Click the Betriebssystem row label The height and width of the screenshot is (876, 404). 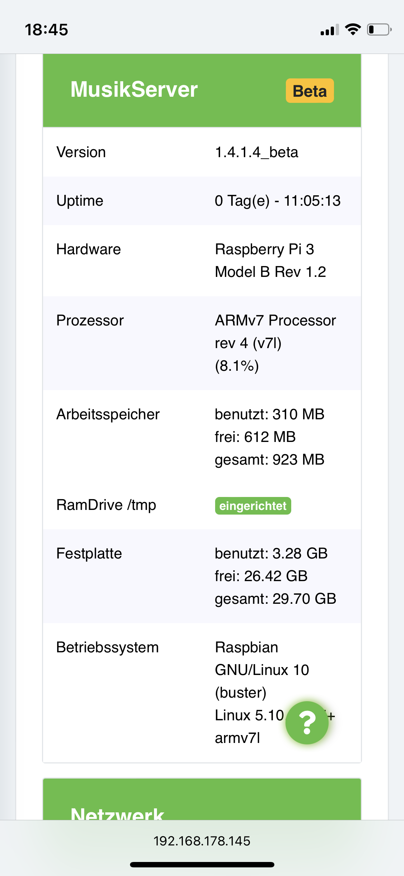[107, 647]
